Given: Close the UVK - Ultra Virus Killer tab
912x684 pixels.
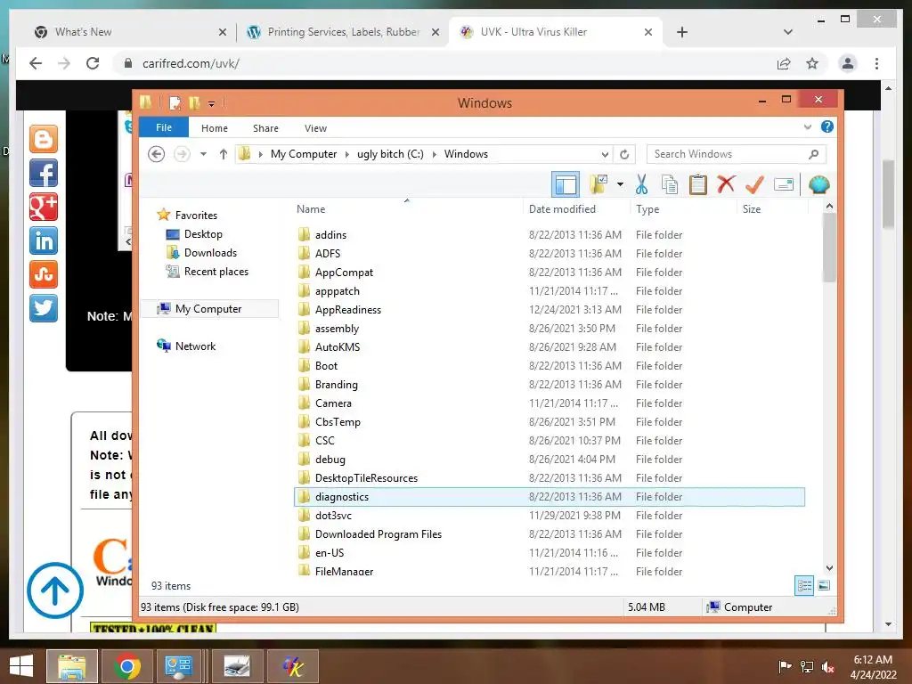Looking at the screenshot, I should coord(648,32).
